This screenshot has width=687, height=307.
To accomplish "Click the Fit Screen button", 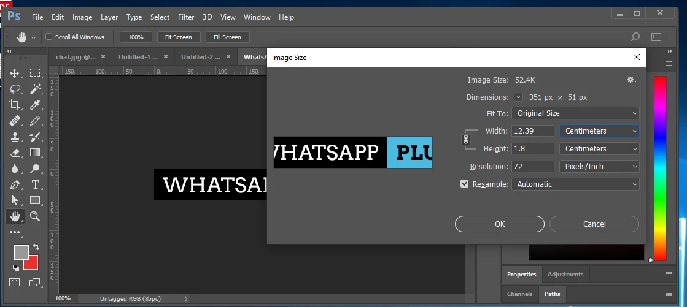I will coord(178,37).
